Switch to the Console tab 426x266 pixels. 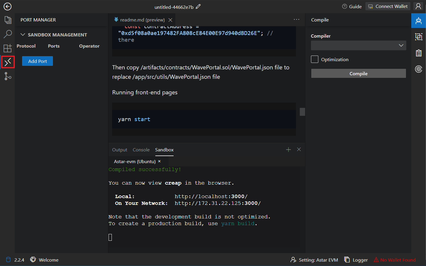click(141, 150)
